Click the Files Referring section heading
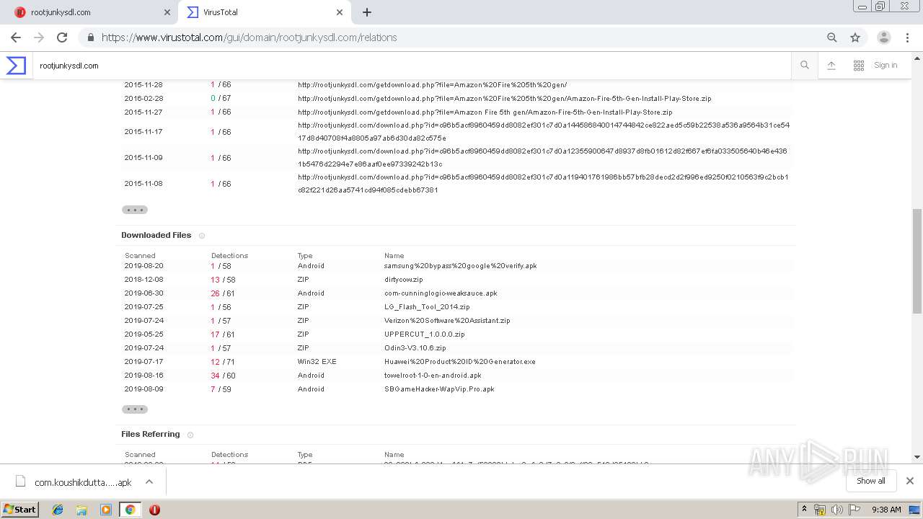Viewport: 923px width, 519px height. coord(151,434)
